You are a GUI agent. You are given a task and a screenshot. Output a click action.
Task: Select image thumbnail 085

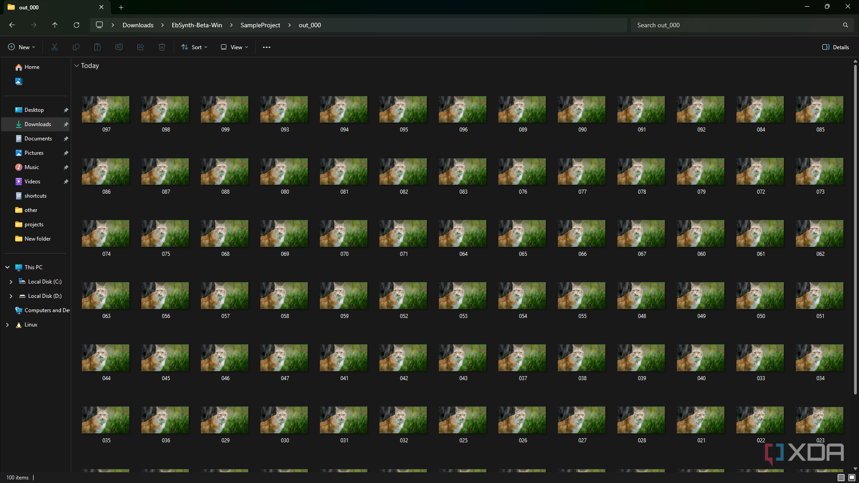click(820, 109)
